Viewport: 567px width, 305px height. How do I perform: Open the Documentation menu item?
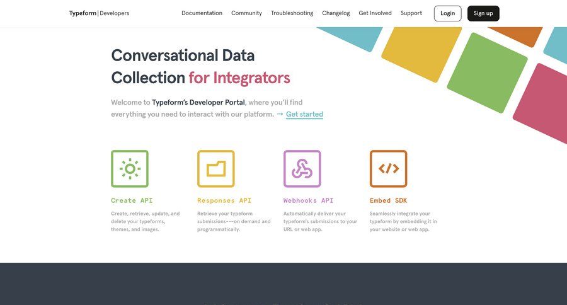202,13
